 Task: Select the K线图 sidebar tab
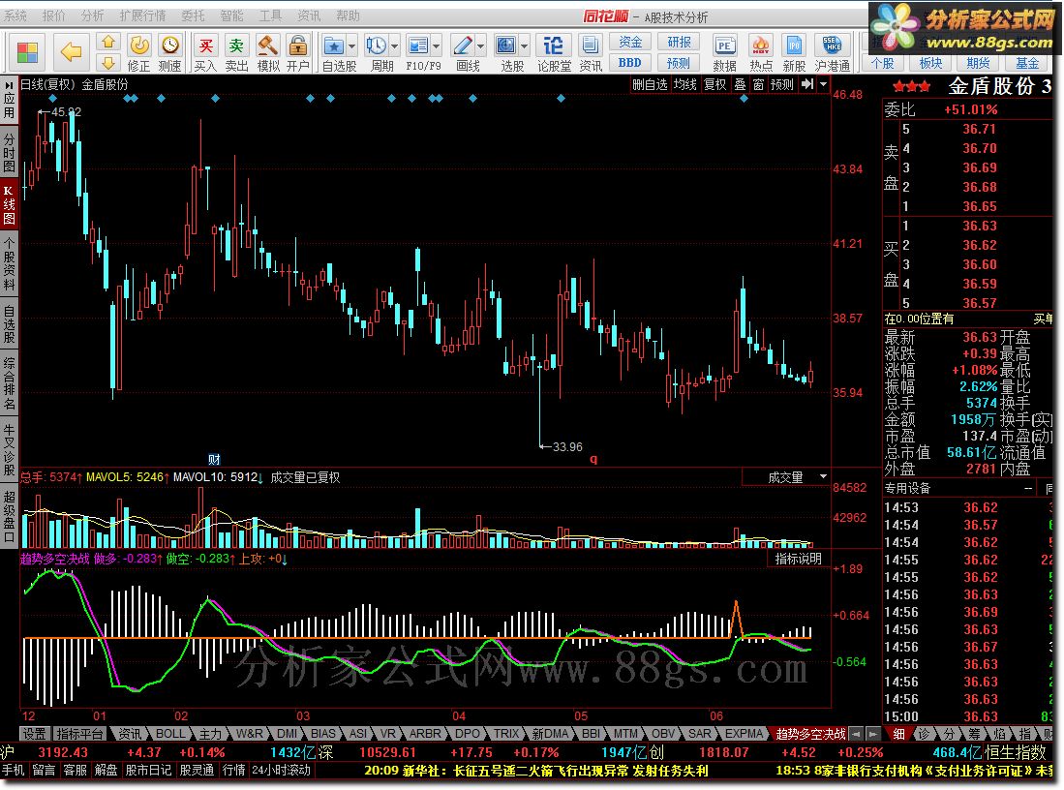(x=9, y=204)
